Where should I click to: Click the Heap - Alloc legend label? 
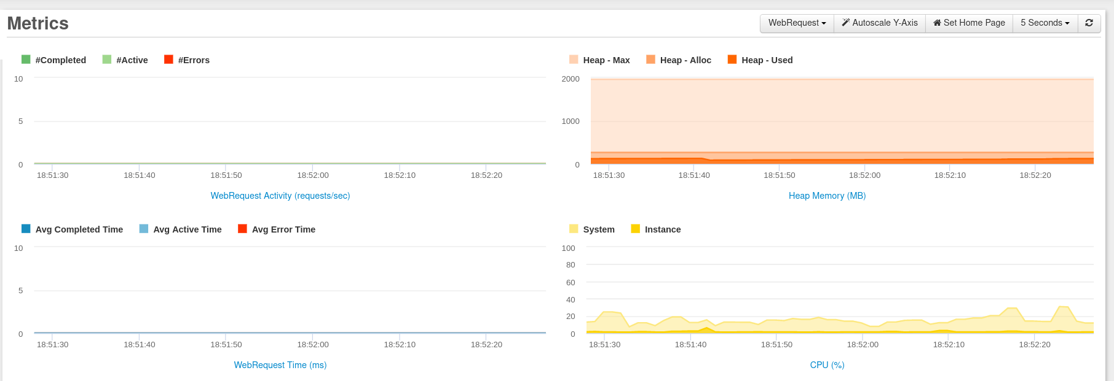pyautogui.click(x=685, y=60)
